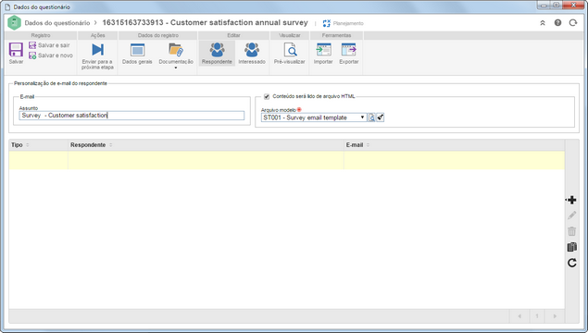The width and height of the screenshot is (588, 333).
Task: Collapse the toolbar with double chevron icon
Action: (543, 23)
